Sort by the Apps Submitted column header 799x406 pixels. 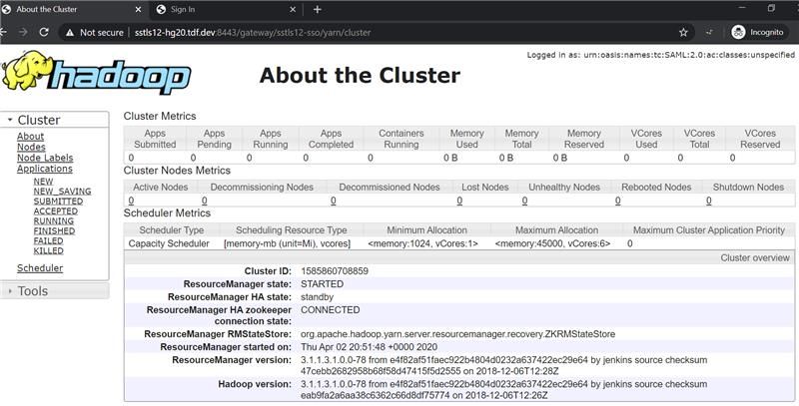tap(155, 139)
